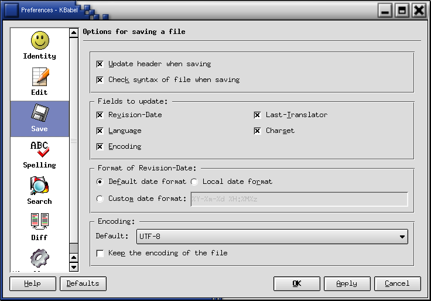Select Local date format option
Viewport: 431px width, 301px height.
(x=194, y=182)
